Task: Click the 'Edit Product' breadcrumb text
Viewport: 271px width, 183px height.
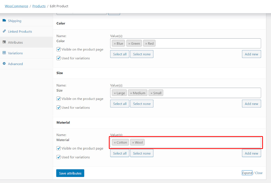Action: click(59, 6)
